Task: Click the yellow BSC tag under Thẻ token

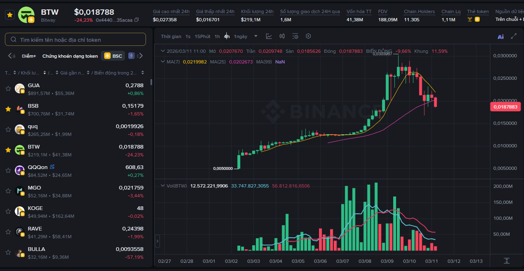Action: 477,19
